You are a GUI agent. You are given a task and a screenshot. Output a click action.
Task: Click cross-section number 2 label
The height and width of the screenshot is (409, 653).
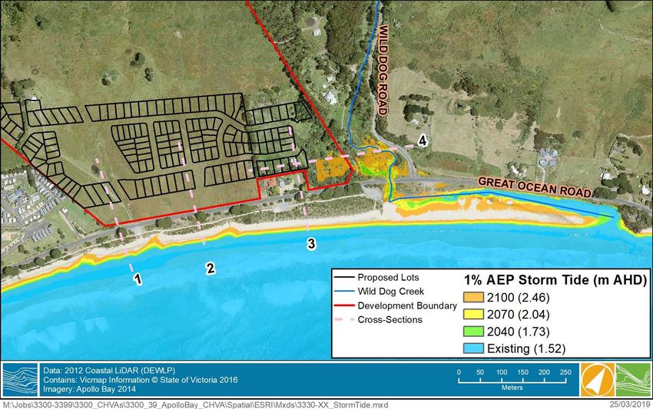click(210, 269)
